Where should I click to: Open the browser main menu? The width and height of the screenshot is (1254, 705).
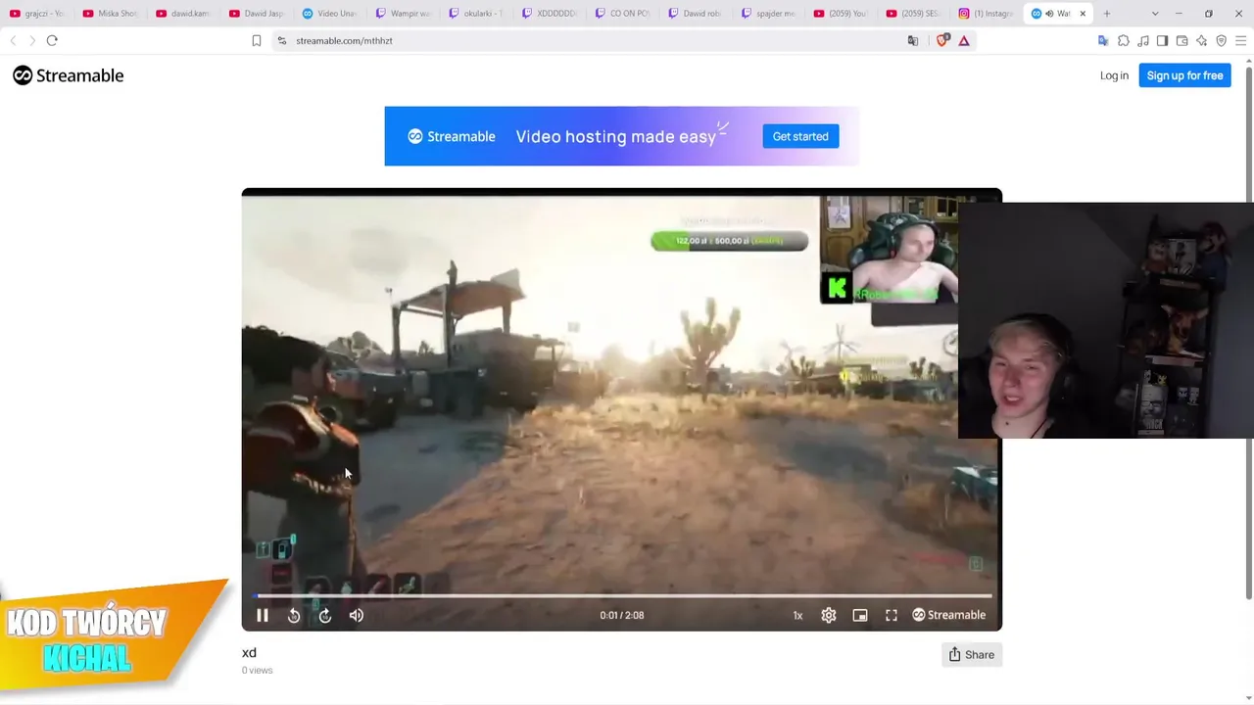[x=1241, y=40]
